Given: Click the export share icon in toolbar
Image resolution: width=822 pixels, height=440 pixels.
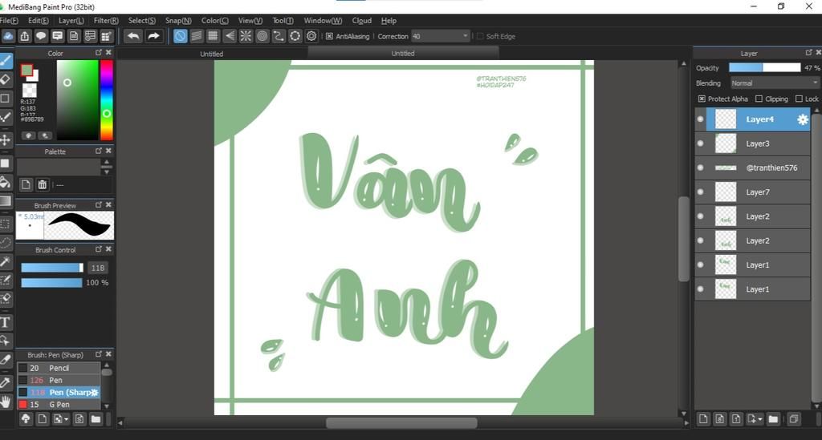Looking at the screenshot, I should 25,36.
